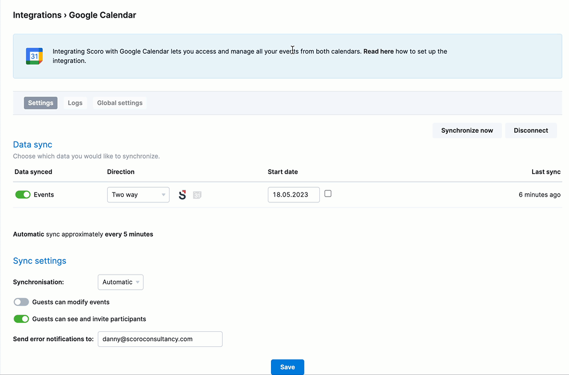
Task: Click the Disconnect button
Action: [x=531, y=131]
